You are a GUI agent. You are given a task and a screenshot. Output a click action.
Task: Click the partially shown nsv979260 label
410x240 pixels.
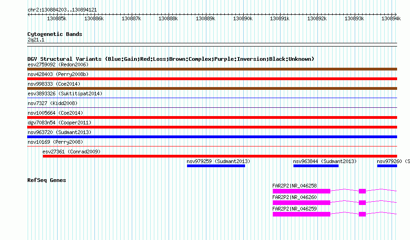coord(393,161)
